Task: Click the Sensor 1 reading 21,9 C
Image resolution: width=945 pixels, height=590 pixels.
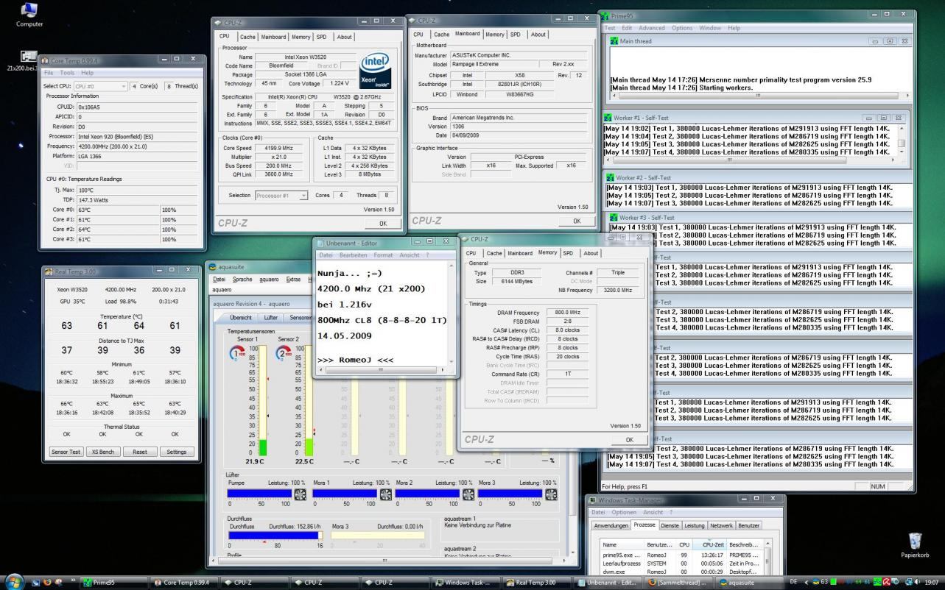Action: [254, 461]
